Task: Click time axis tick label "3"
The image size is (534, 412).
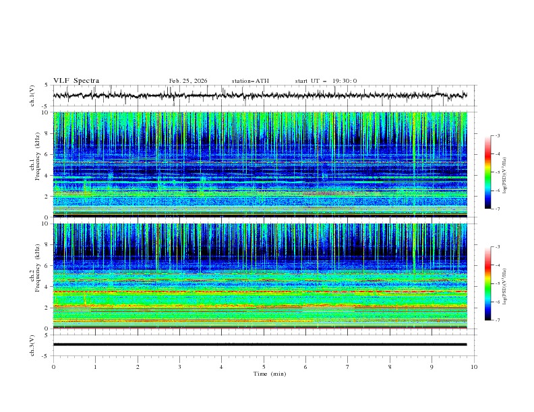Action: pos(179,367)
